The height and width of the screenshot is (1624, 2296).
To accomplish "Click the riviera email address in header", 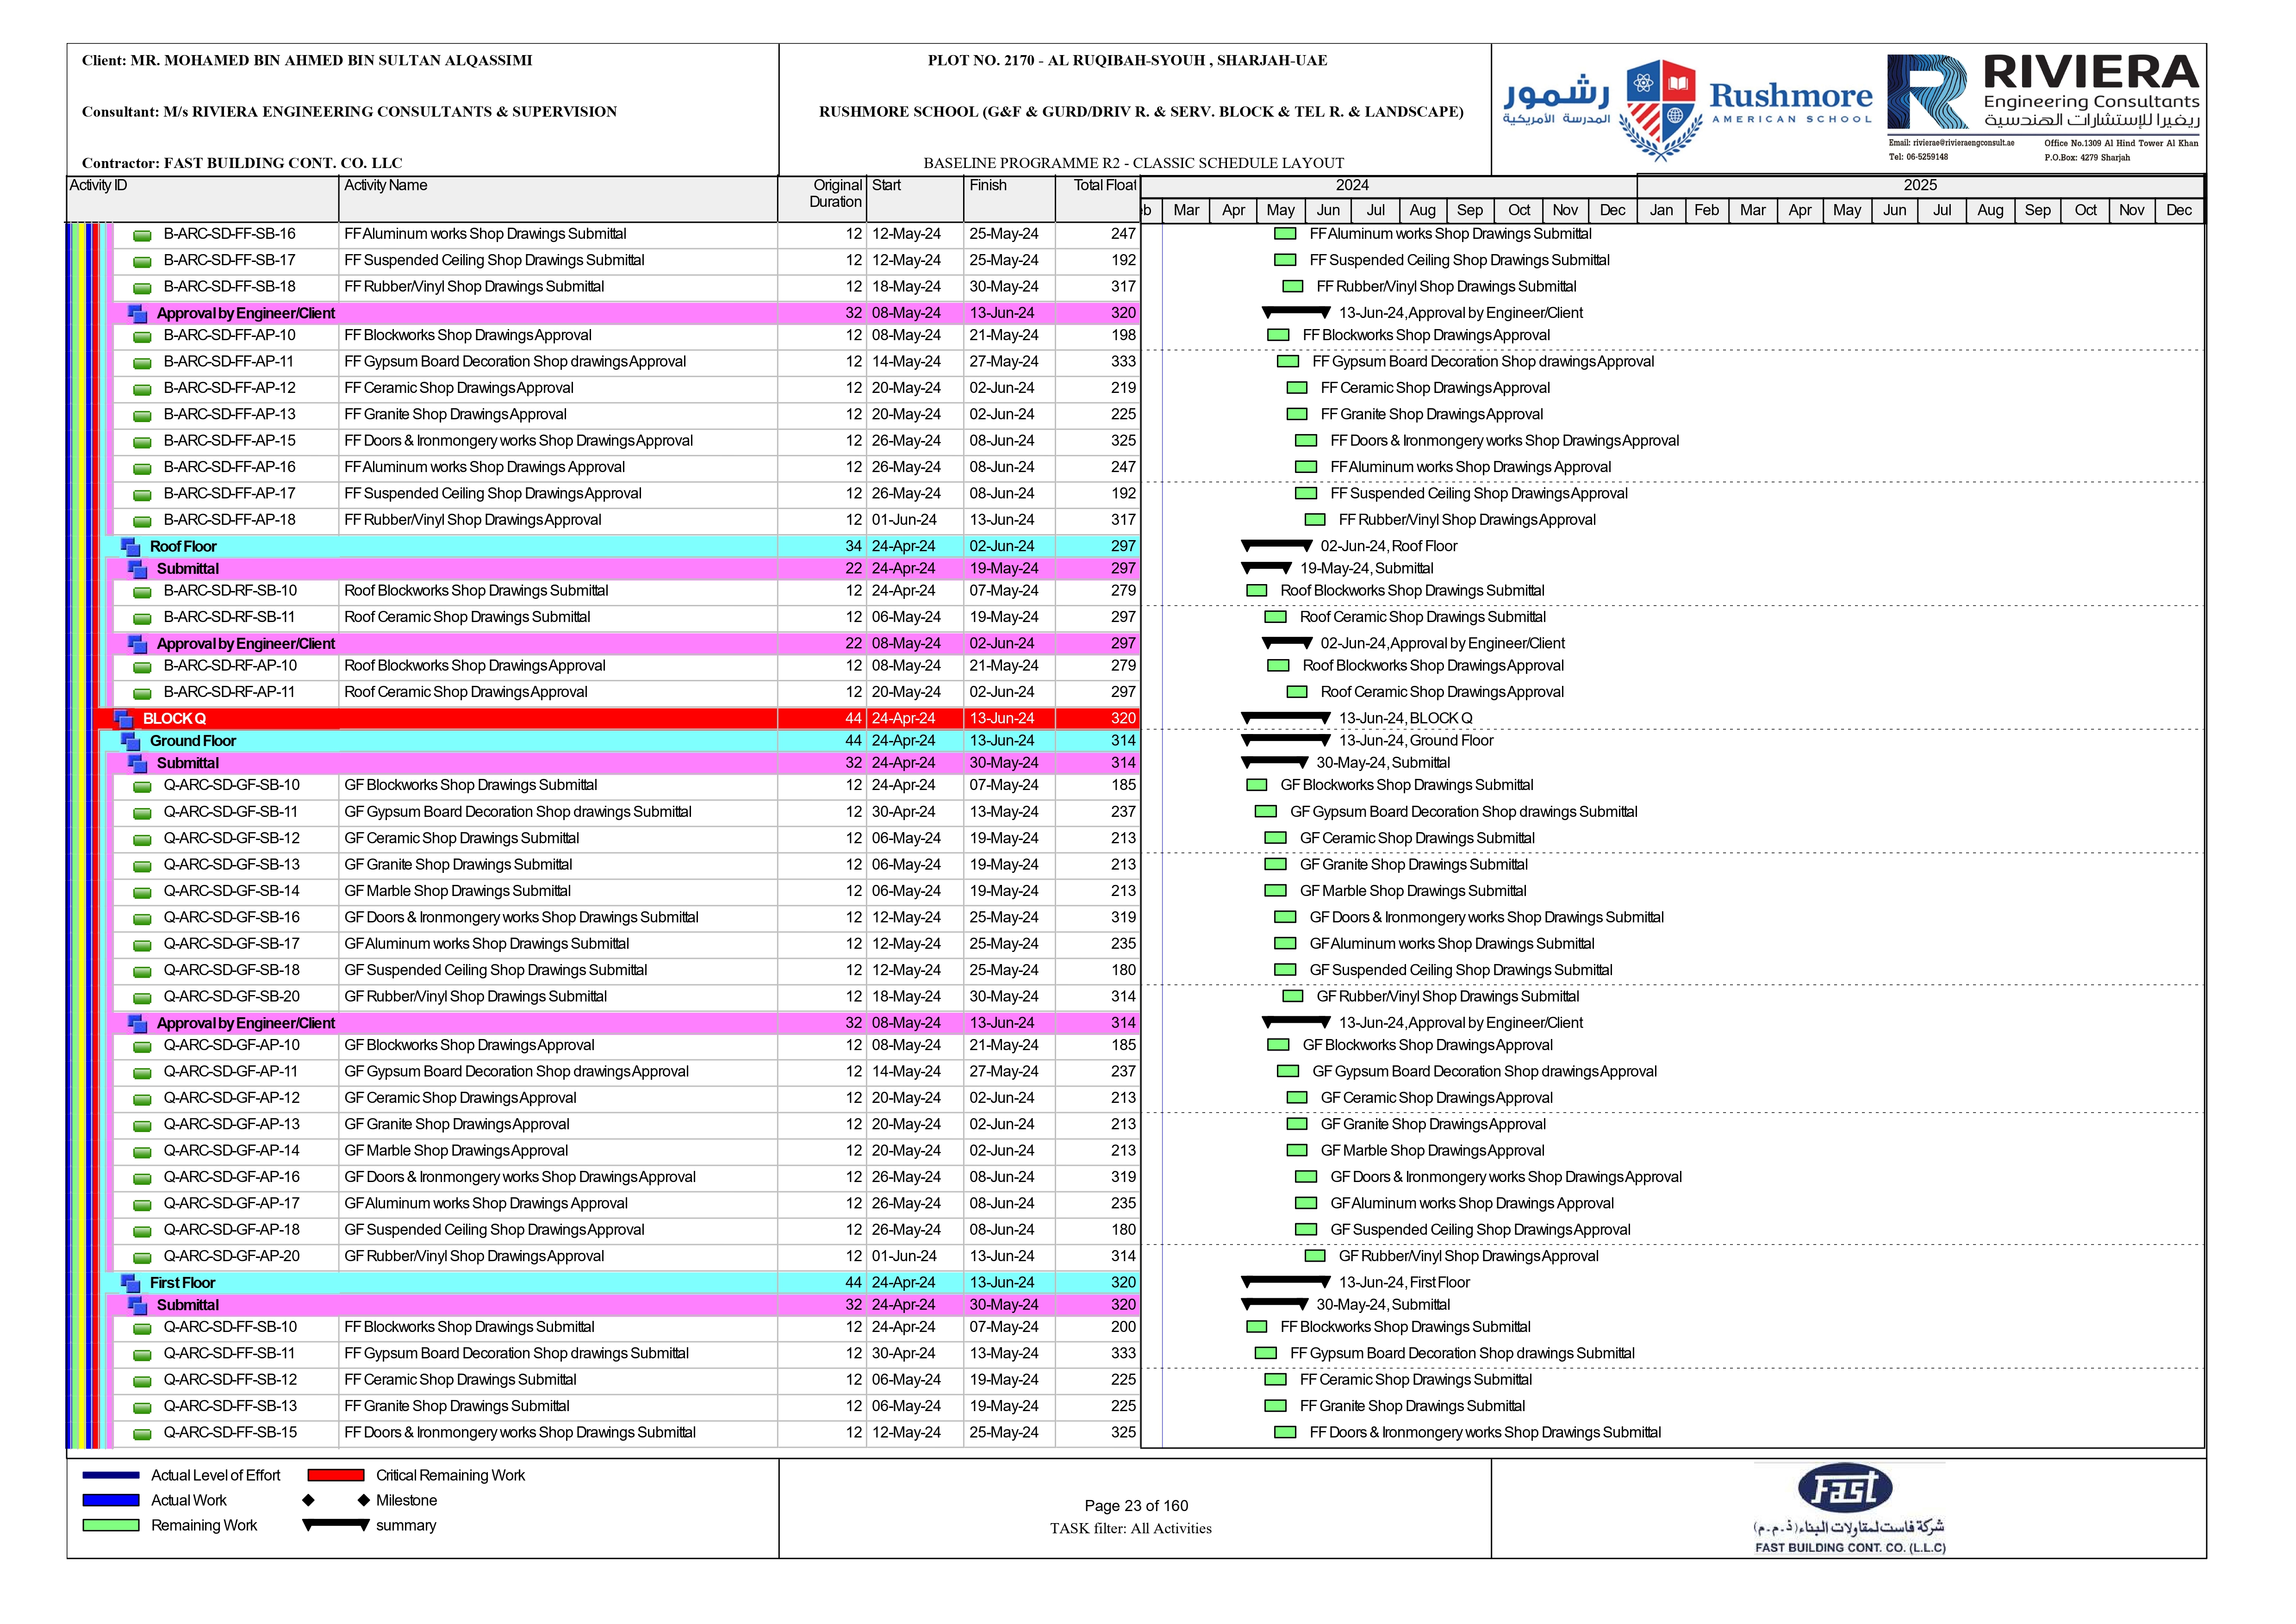I will pos(1951,143).
